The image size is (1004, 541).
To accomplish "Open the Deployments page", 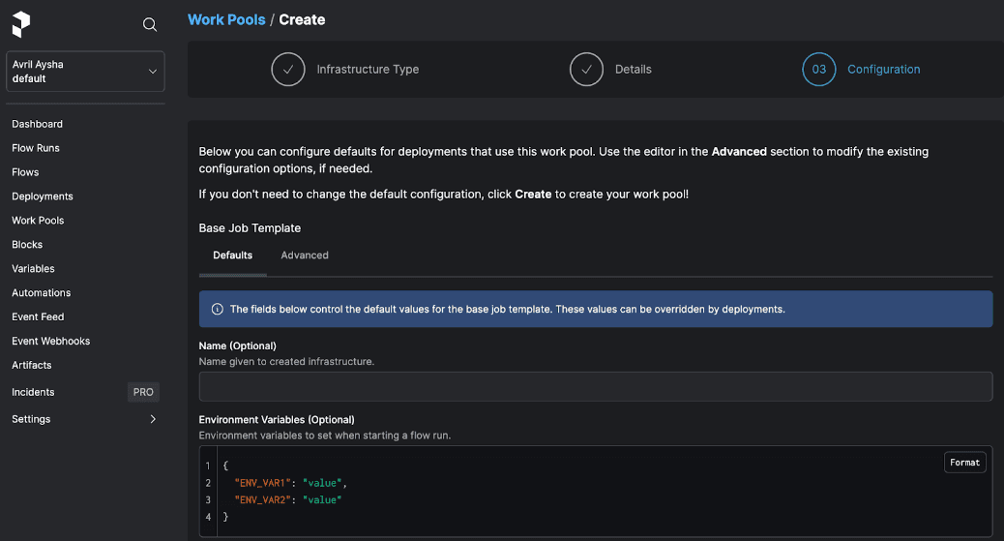I will (x=43, y=196).
